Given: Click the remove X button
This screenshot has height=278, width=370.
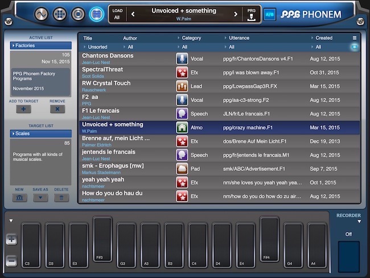Looking at the screenshot, I should coord(57,109).
